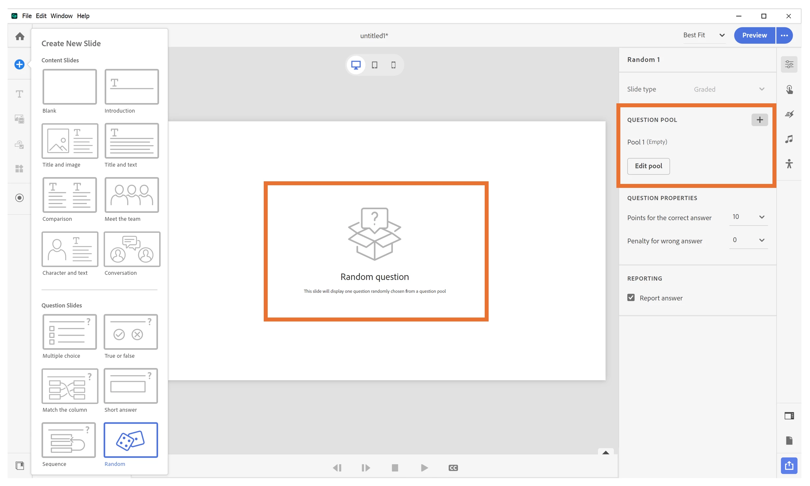Switch to tablet device view

(374, 65)
